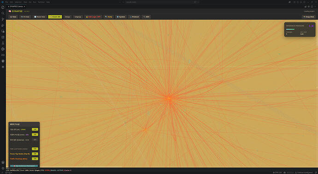Open the More Actions ellipsis in editor tab bar
The width and height of the screenshot is (318, 174).
tap(315, 6)
